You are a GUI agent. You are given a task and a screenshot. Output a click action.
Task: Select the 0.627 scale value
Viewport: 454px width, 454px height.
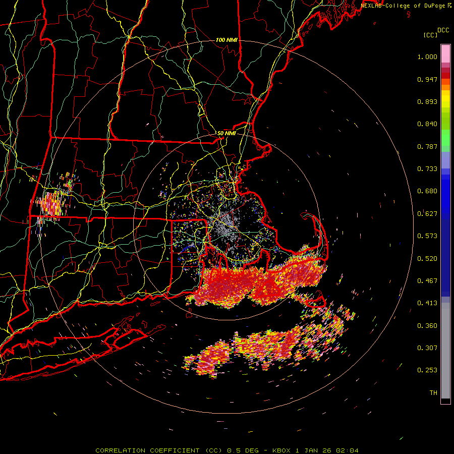pyautogui.click(x=427, y=214)
